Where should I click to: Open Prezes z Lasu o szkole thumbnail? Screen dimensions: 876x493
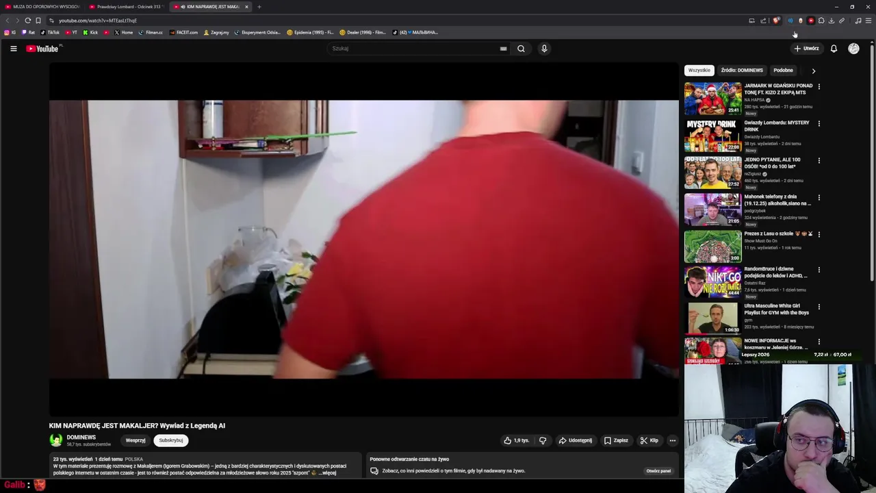click(712, 246)
